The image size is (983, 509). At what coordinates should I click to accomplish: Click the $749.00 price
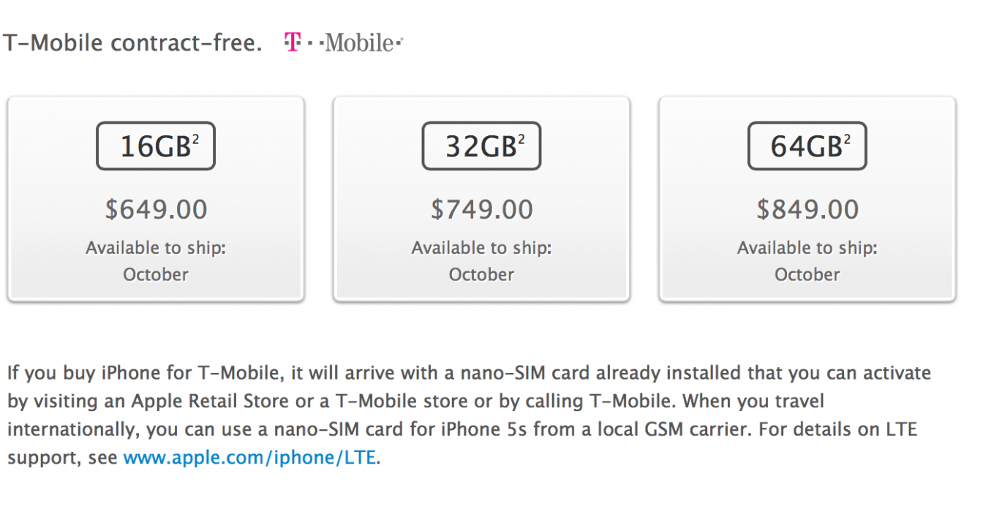481,210
